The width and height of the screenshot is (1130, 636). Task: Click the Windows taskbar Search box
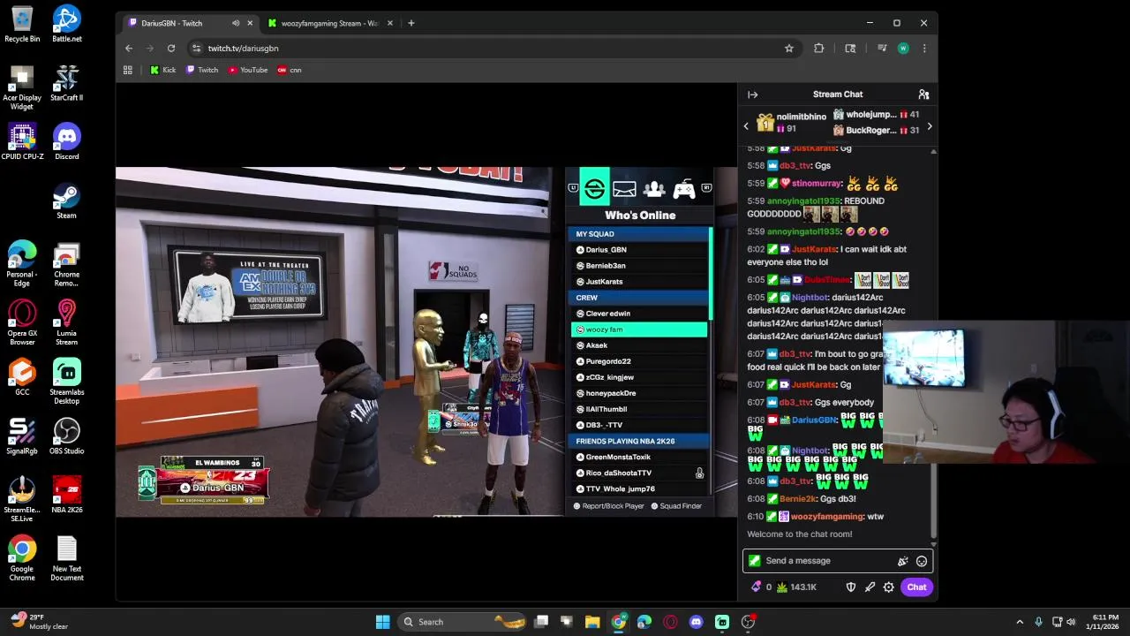(x=462, y=622)
